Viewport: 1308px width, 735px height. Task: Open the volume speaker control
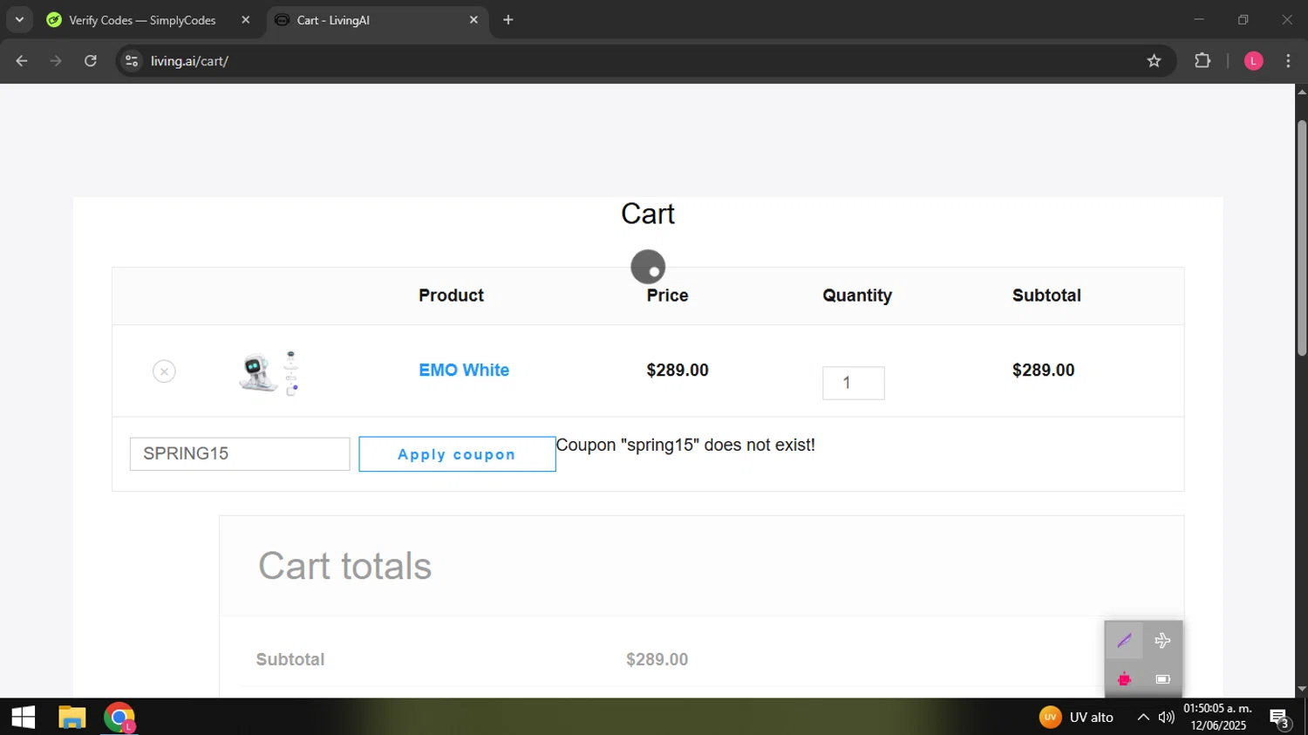(x=1167, y=718)
